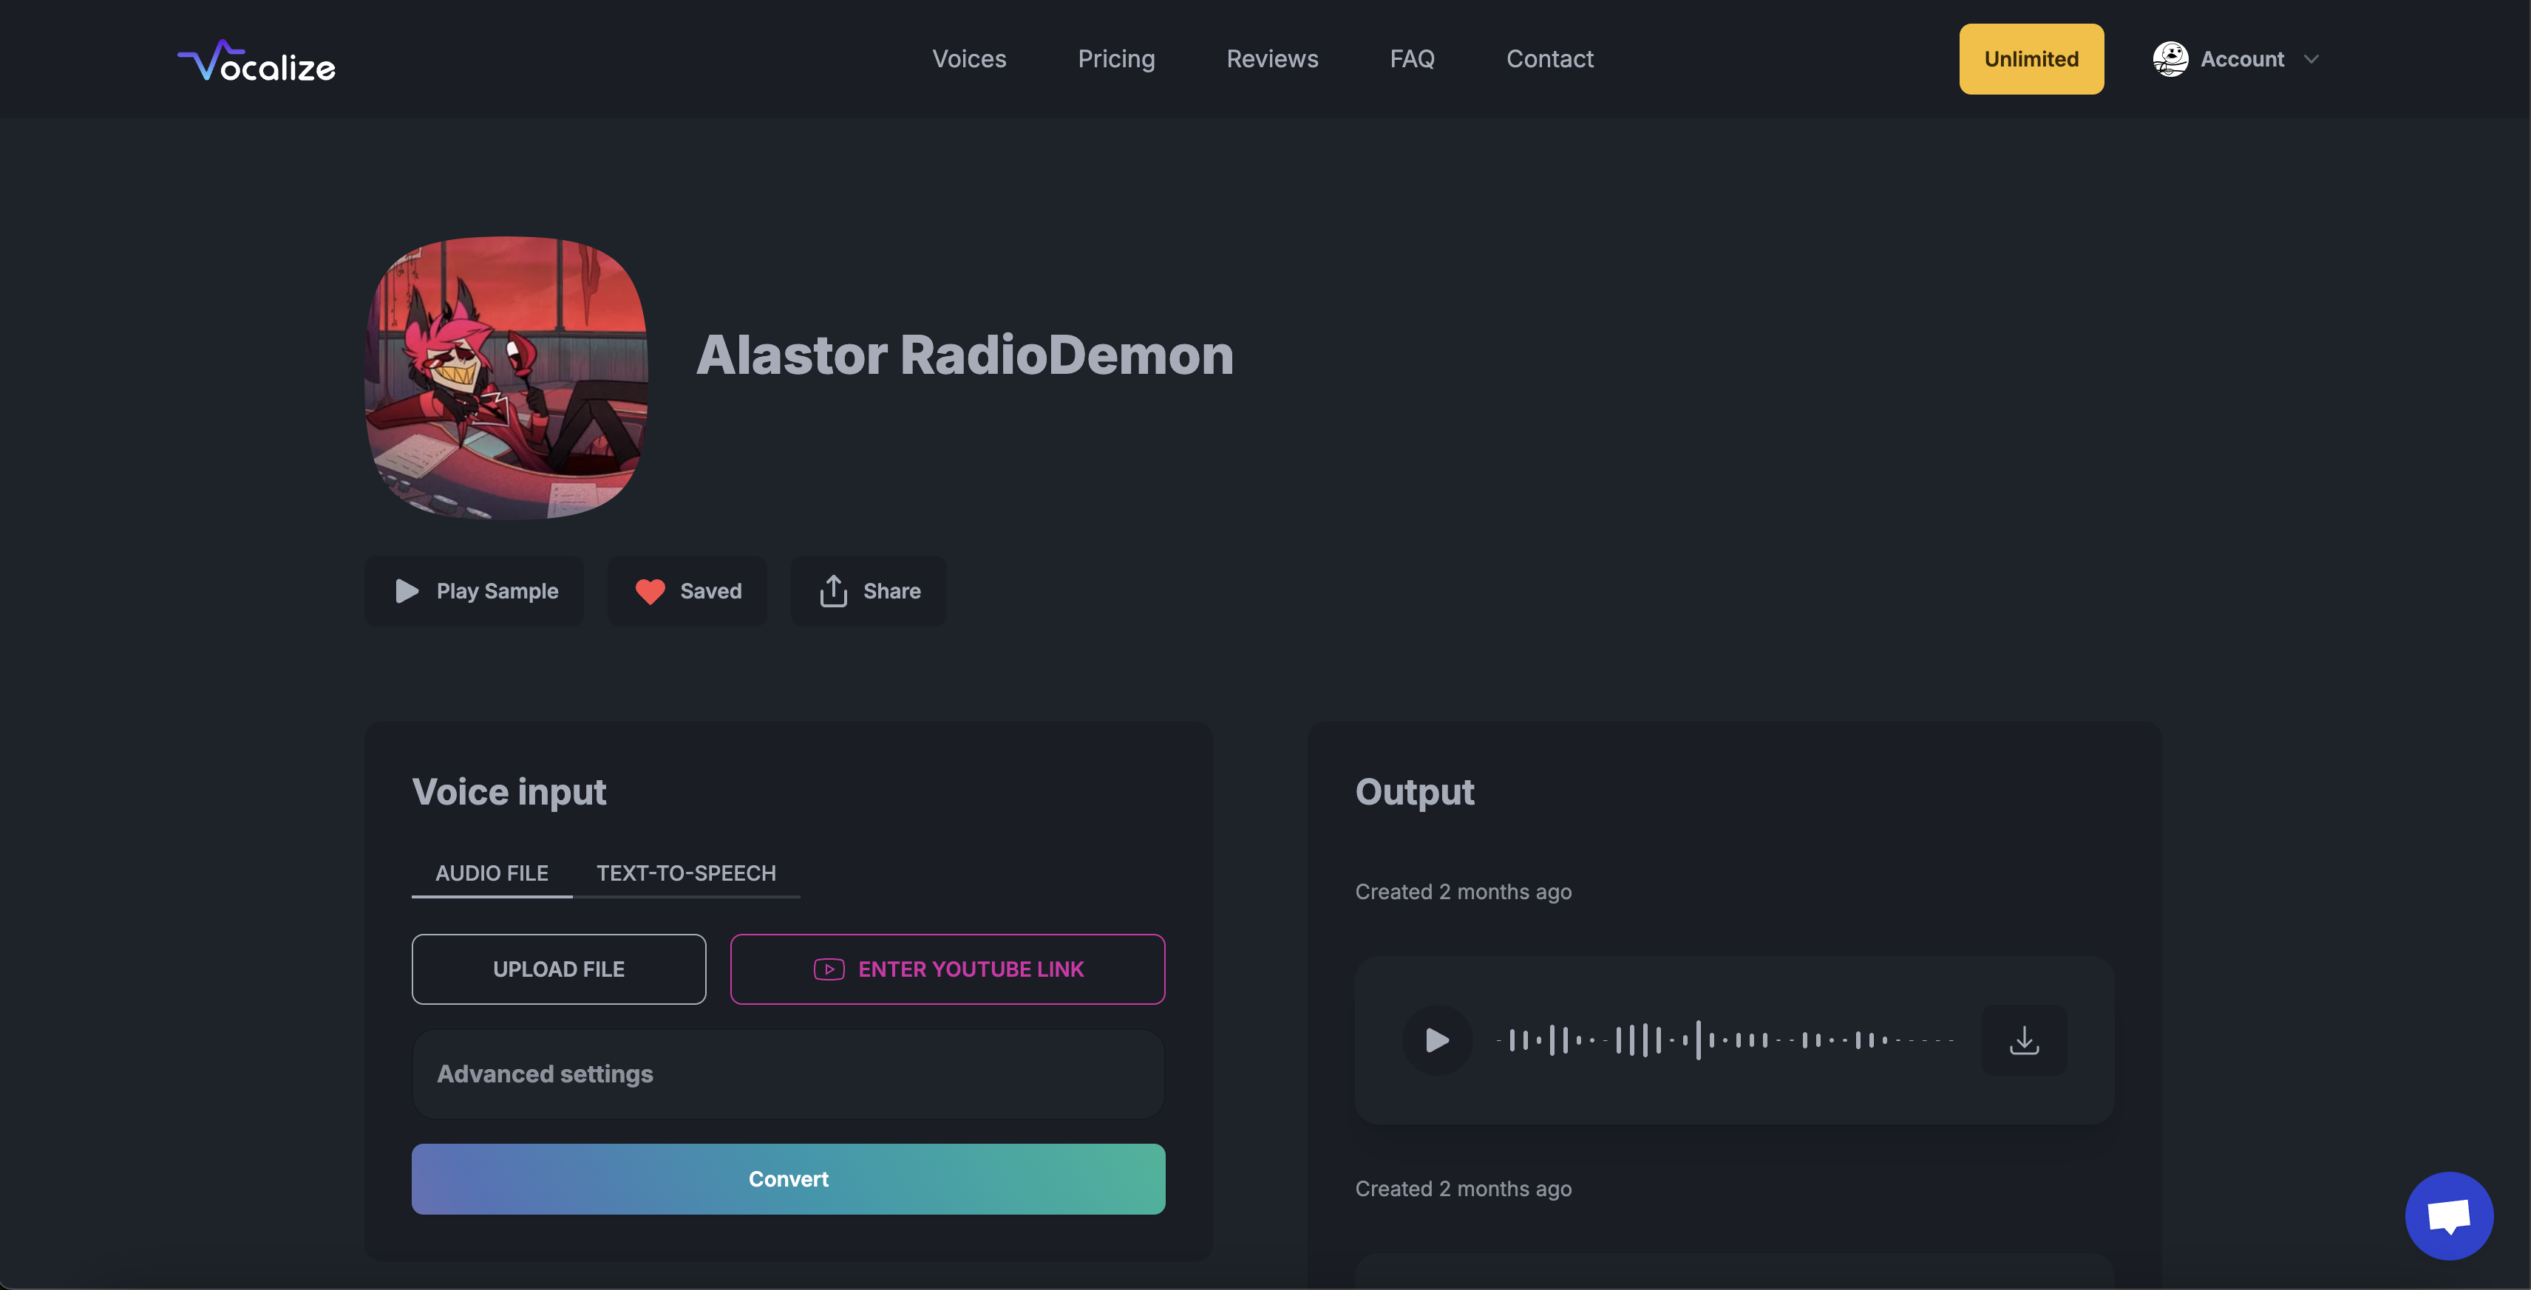Toggle the Saved heart for this voice
Viewport: 2531px width, 1290px height.
click(650, 591)
